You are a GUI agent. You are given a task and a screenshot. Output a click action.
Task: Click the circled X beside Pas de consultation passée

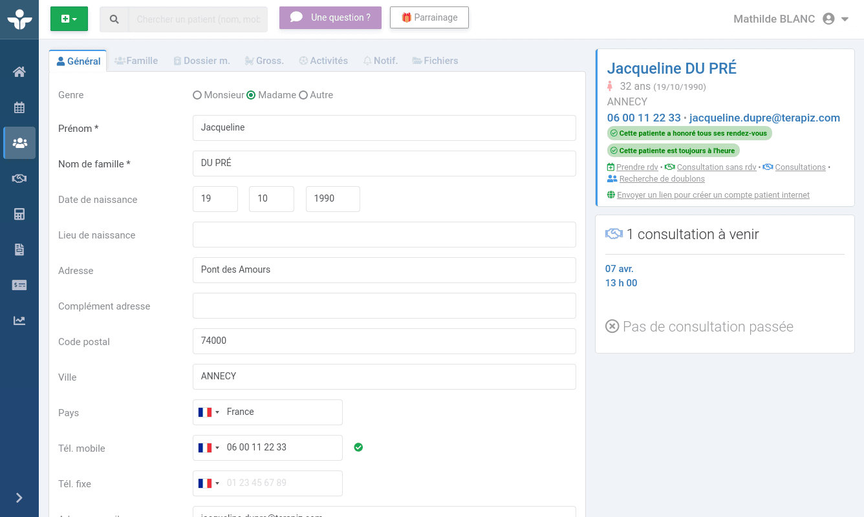click(x=612, y=326)
